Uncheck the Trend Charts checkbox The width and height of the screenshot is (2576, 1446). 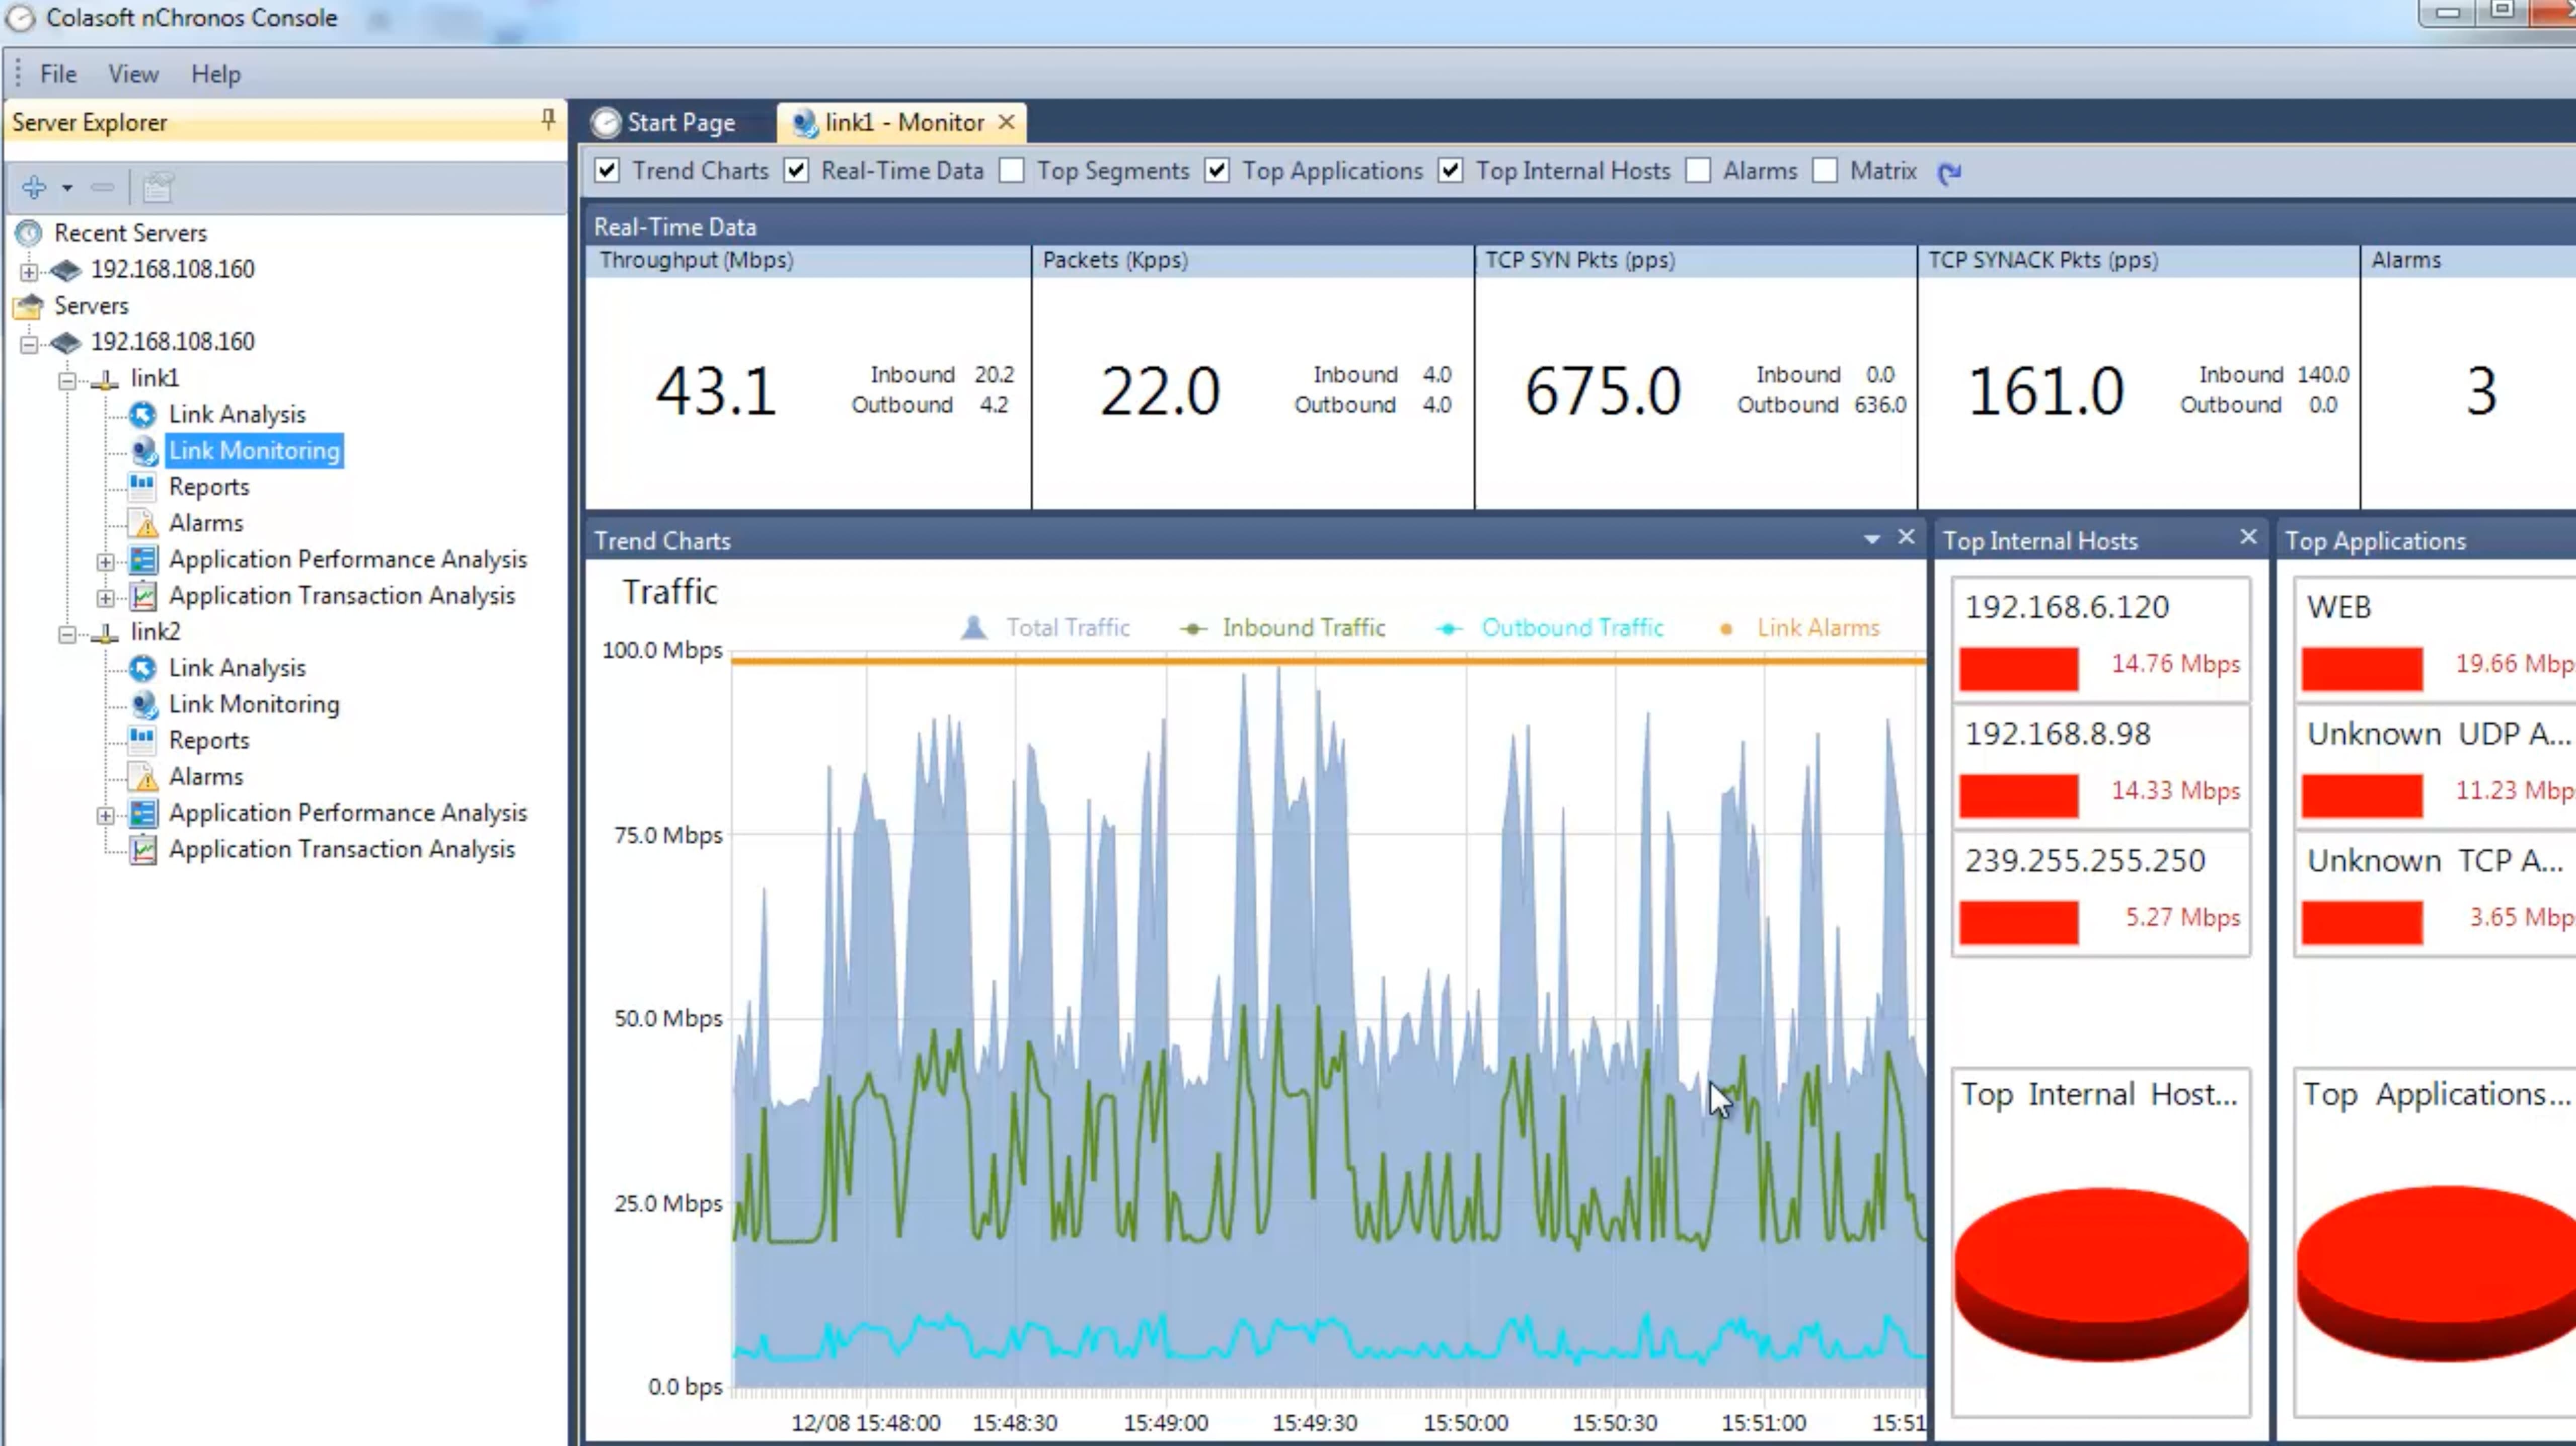click(607, 171)
